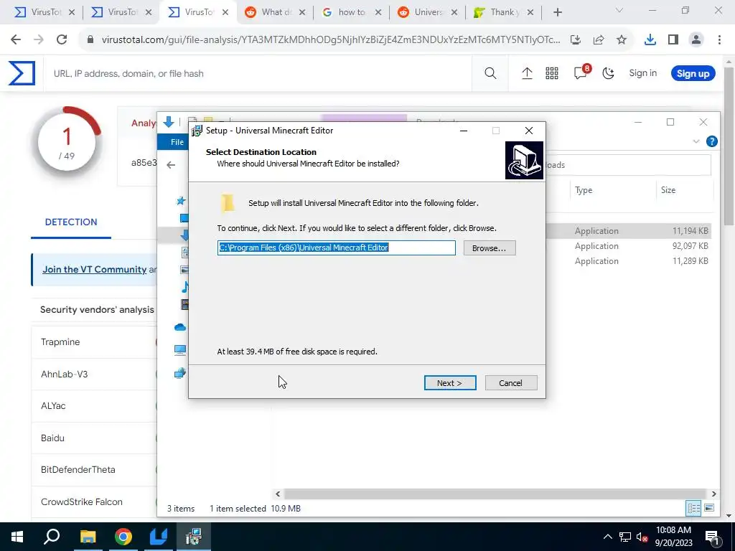Screen dimensions: 735x551
Task: Open Windows Start menu
Action: pos(17,537)
